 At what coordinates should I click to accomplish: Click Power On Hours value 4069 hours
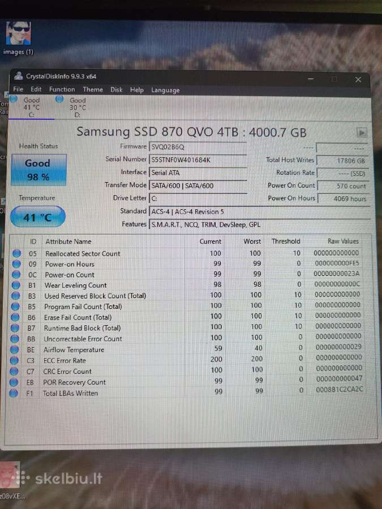pyautogui.click(x=344, y=199)
